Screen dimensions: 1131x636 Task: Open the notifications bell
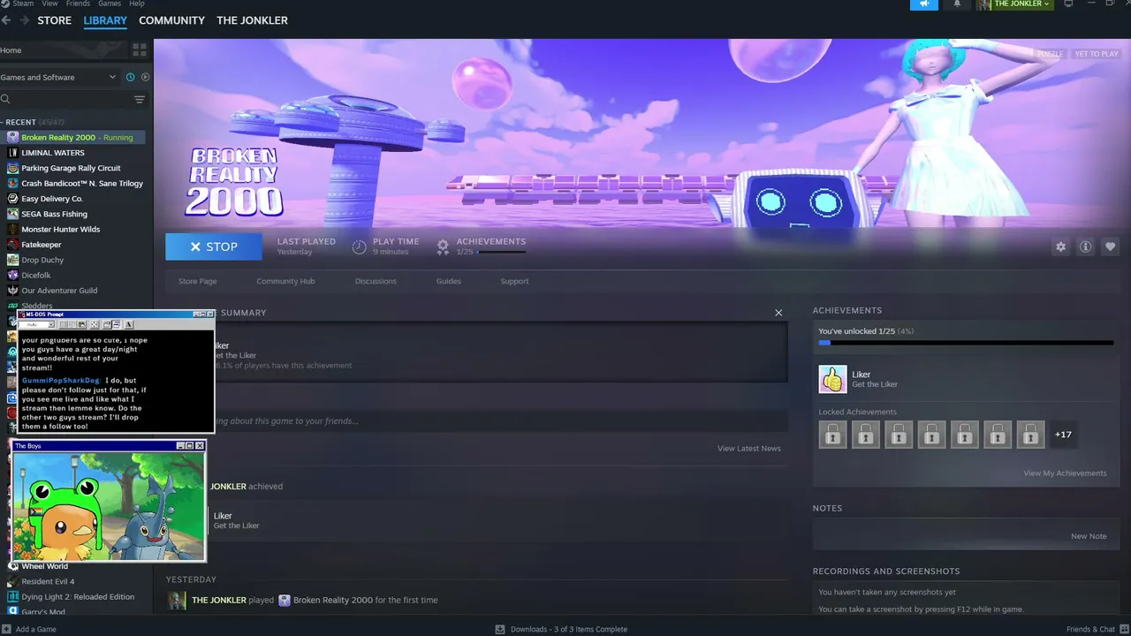click(x=957, y=4)
